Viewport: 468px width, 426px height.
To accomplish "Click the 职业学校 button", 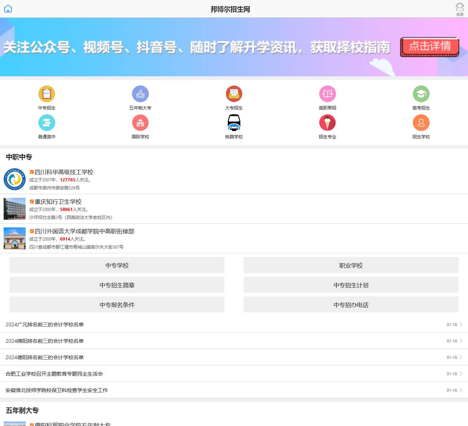I will 351,265.
